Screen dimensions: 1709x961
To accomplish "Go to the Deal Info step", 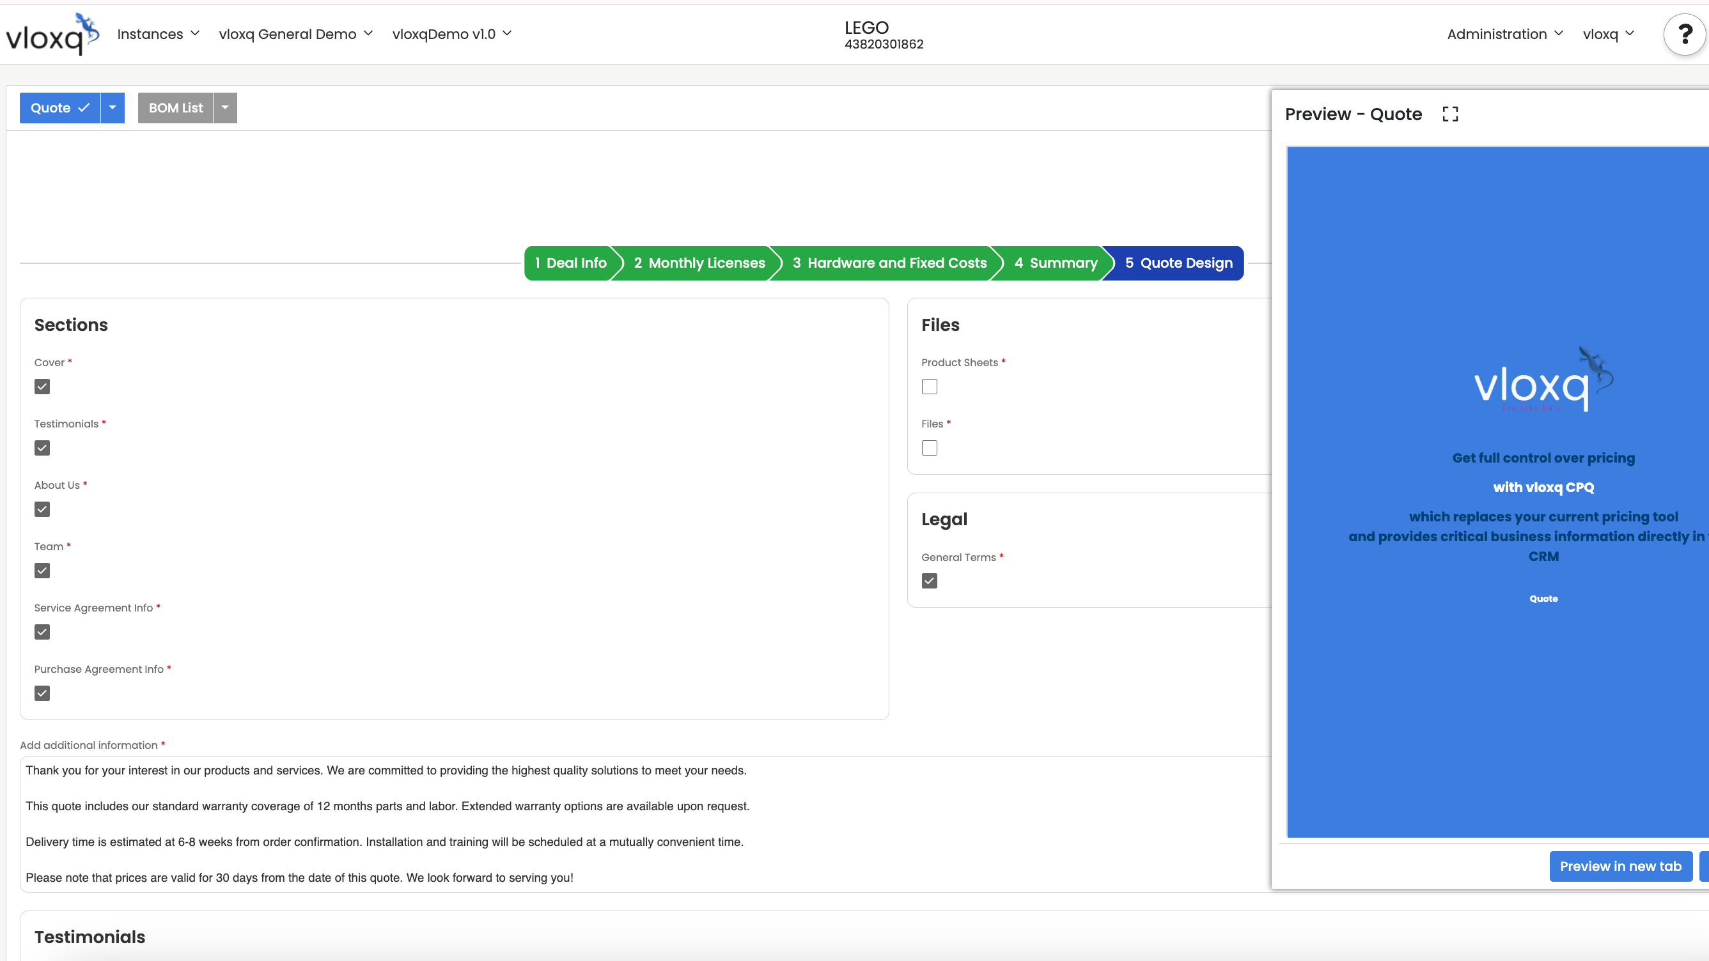I will click(570, 263).
